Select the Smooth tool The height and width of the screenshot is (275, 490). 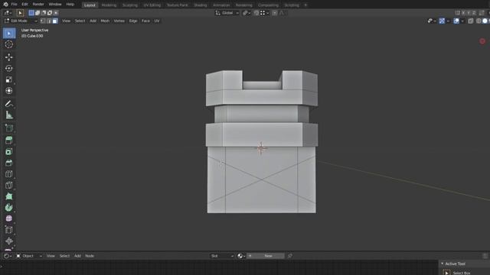point(9,218)
